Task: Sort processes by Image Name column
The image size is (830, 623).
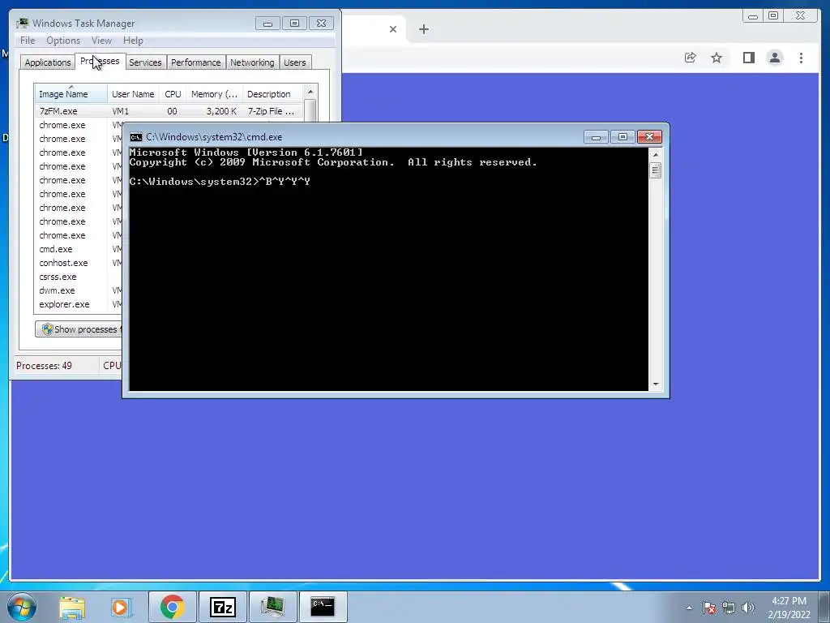Action: pyautogui.click(x=71, y=94)
